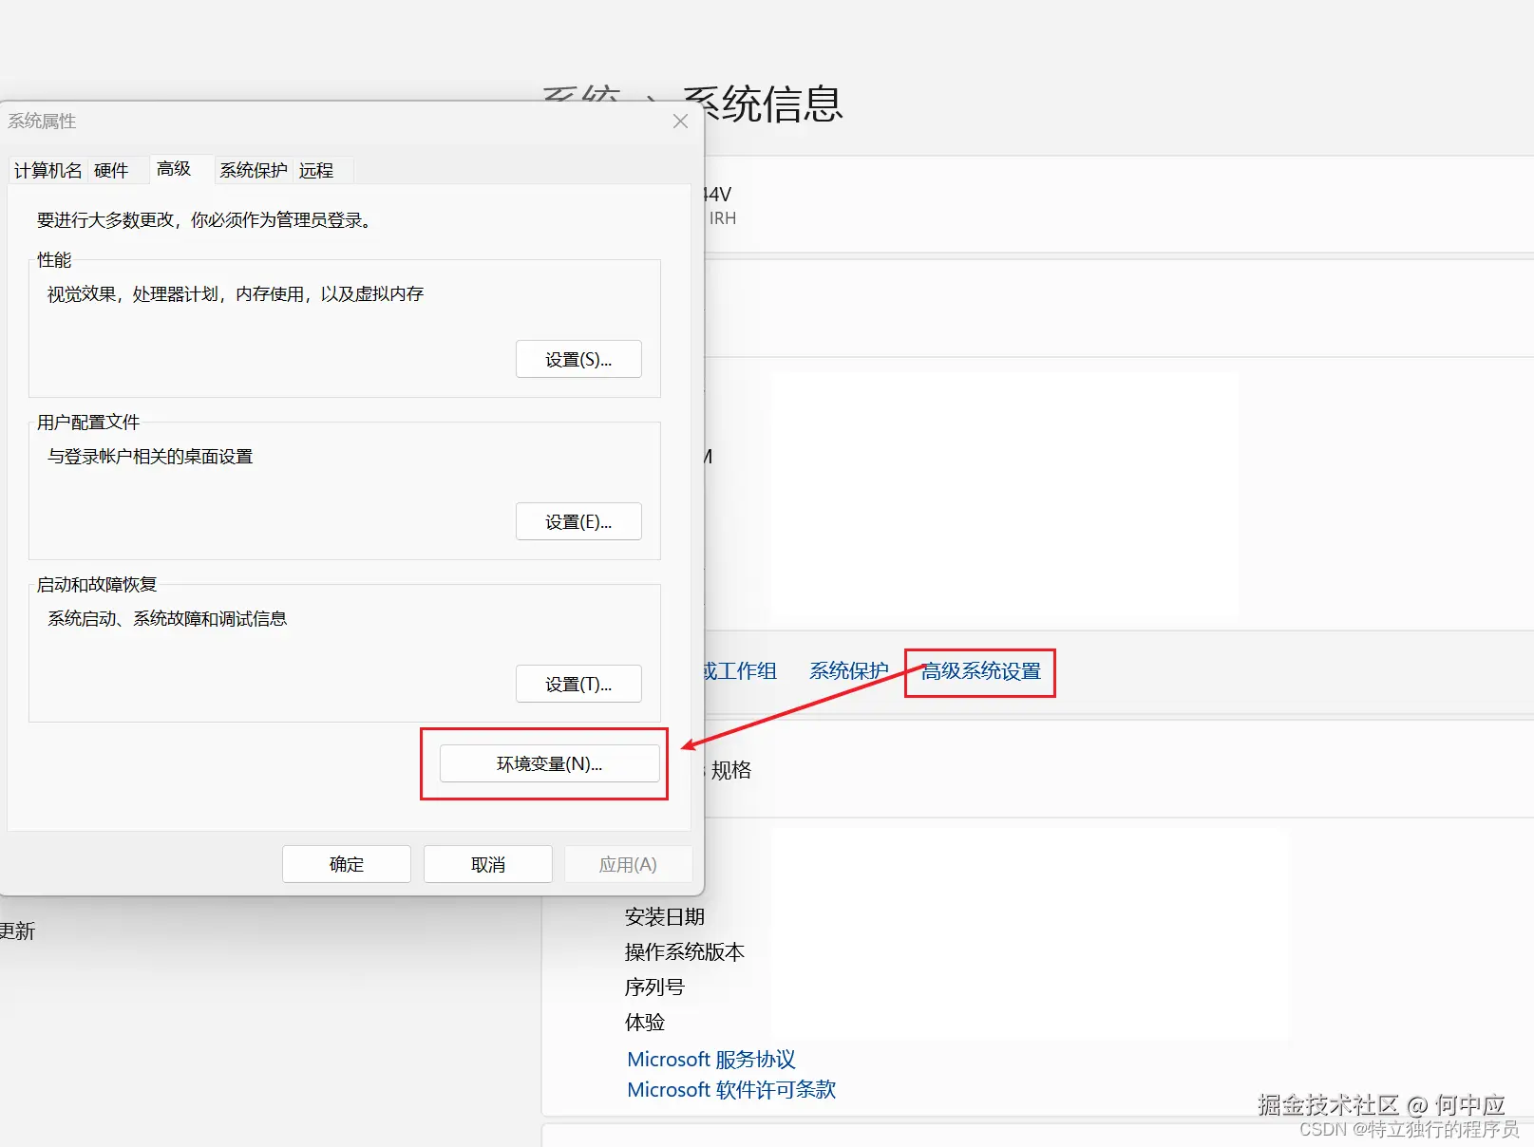Click 设置(E) under 用户配置文件
Viewport: 1534px width, 1147px height.
[x=578, y=520]
